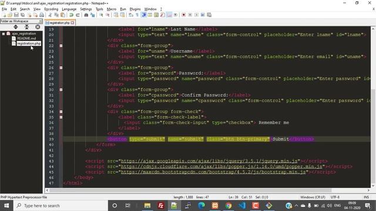376x211 pixels.
Task: Click the Print toolbar icon
Action: point(42,15)
